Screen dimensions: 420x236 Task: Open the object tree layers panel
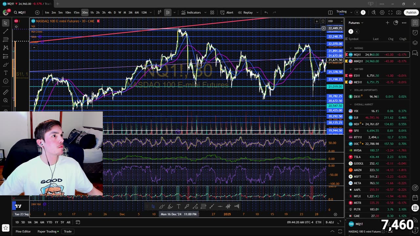click(415, 43)
